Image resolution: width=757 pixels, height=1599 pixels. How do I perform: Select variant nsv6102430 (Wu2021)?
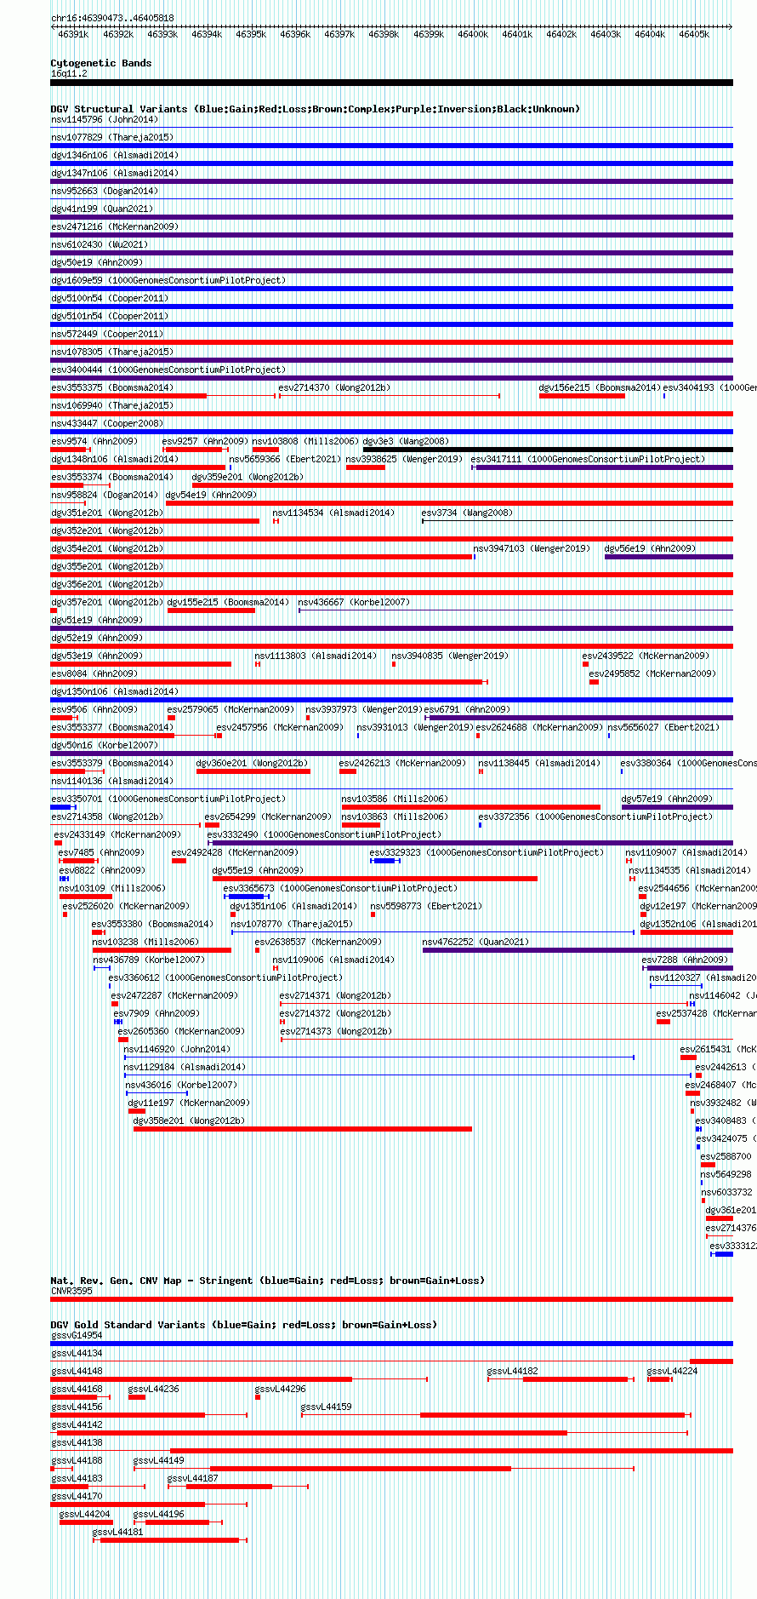pos(100,244)
